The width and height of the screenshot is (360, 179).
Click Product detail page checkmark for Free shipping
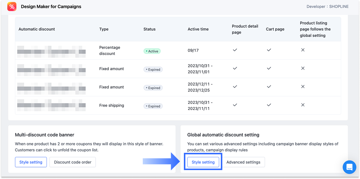pos(235,105)
